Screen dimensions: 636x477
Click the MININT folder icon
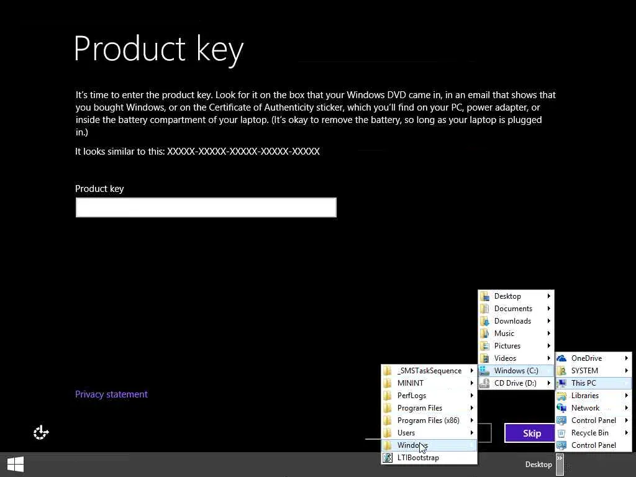coord(388,383)
